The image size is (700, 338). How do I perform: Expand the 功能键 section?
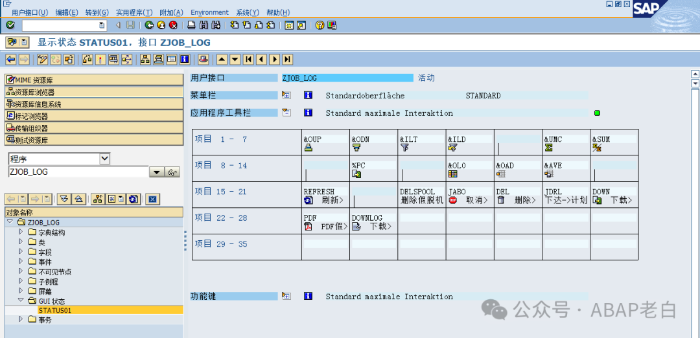point(286,296)
